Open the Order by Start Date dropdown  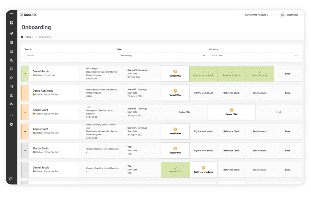tap(254, 56)
